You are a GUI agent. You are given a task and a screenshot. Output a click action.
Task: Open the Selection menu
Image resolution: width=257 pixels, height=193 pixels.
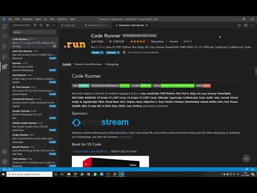[27, 19]
